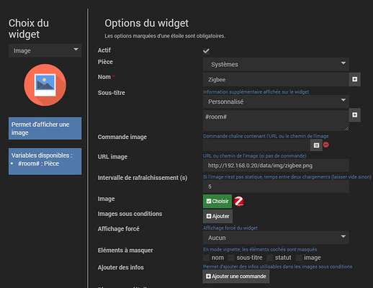Click the 'En mode vignette' hint text
373x288 pixels.
click(260, 249)
